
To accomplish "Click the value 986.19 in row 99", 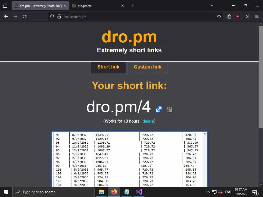I will pyautogui.click(x=101, y=166).
